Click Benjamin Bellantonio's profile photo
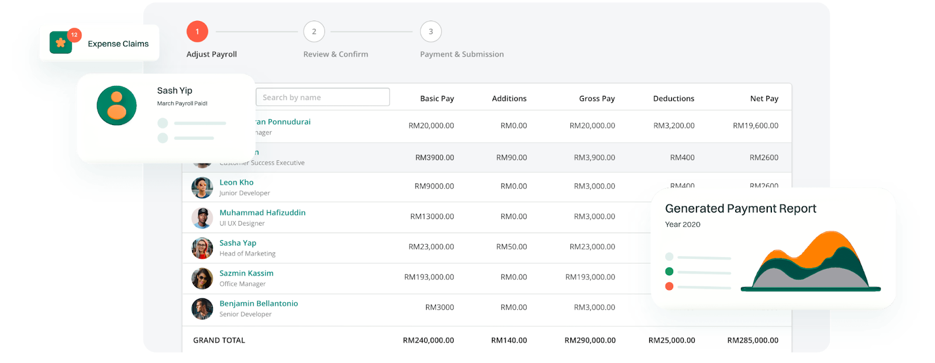This screenshot has height=363, width=935. (x=202, y=309)
